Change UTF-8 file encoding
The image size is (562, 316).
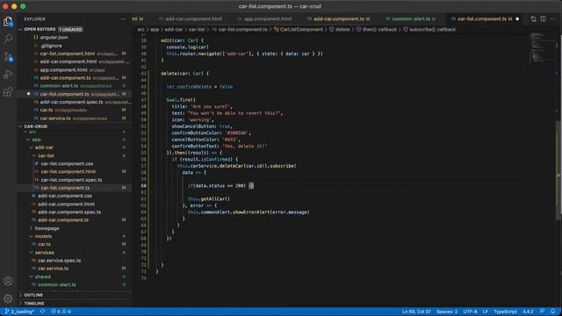(x=470, y=312)
